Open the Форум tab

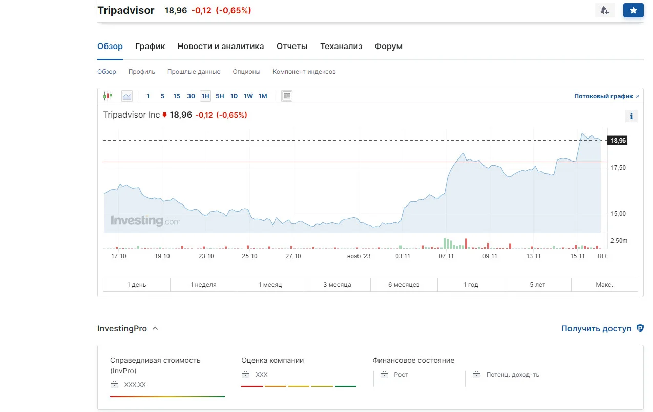[x=388, y=46]
